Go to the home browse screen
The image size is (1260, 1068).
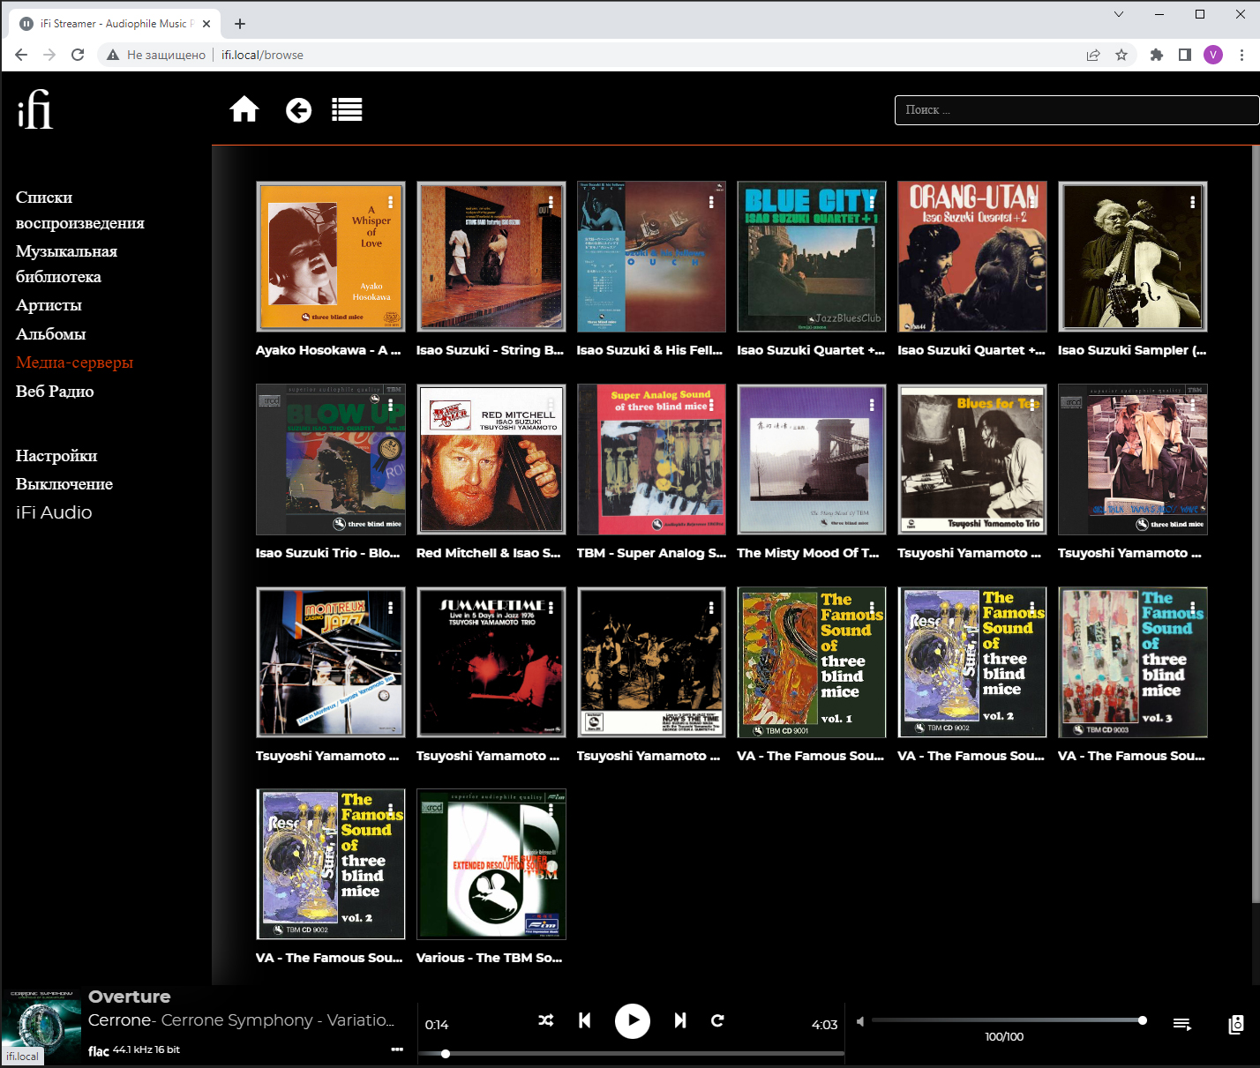pyautogui.click(x=244, y=110)
